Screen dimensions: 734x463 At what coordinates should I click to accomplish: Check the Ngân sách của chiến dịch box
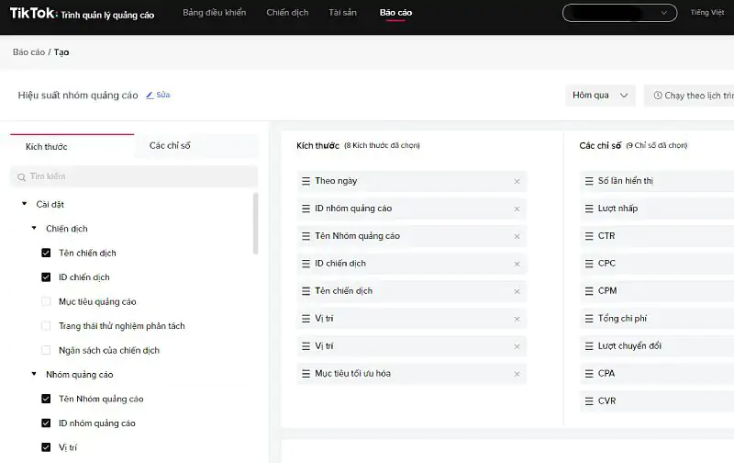tap(46, 350)
